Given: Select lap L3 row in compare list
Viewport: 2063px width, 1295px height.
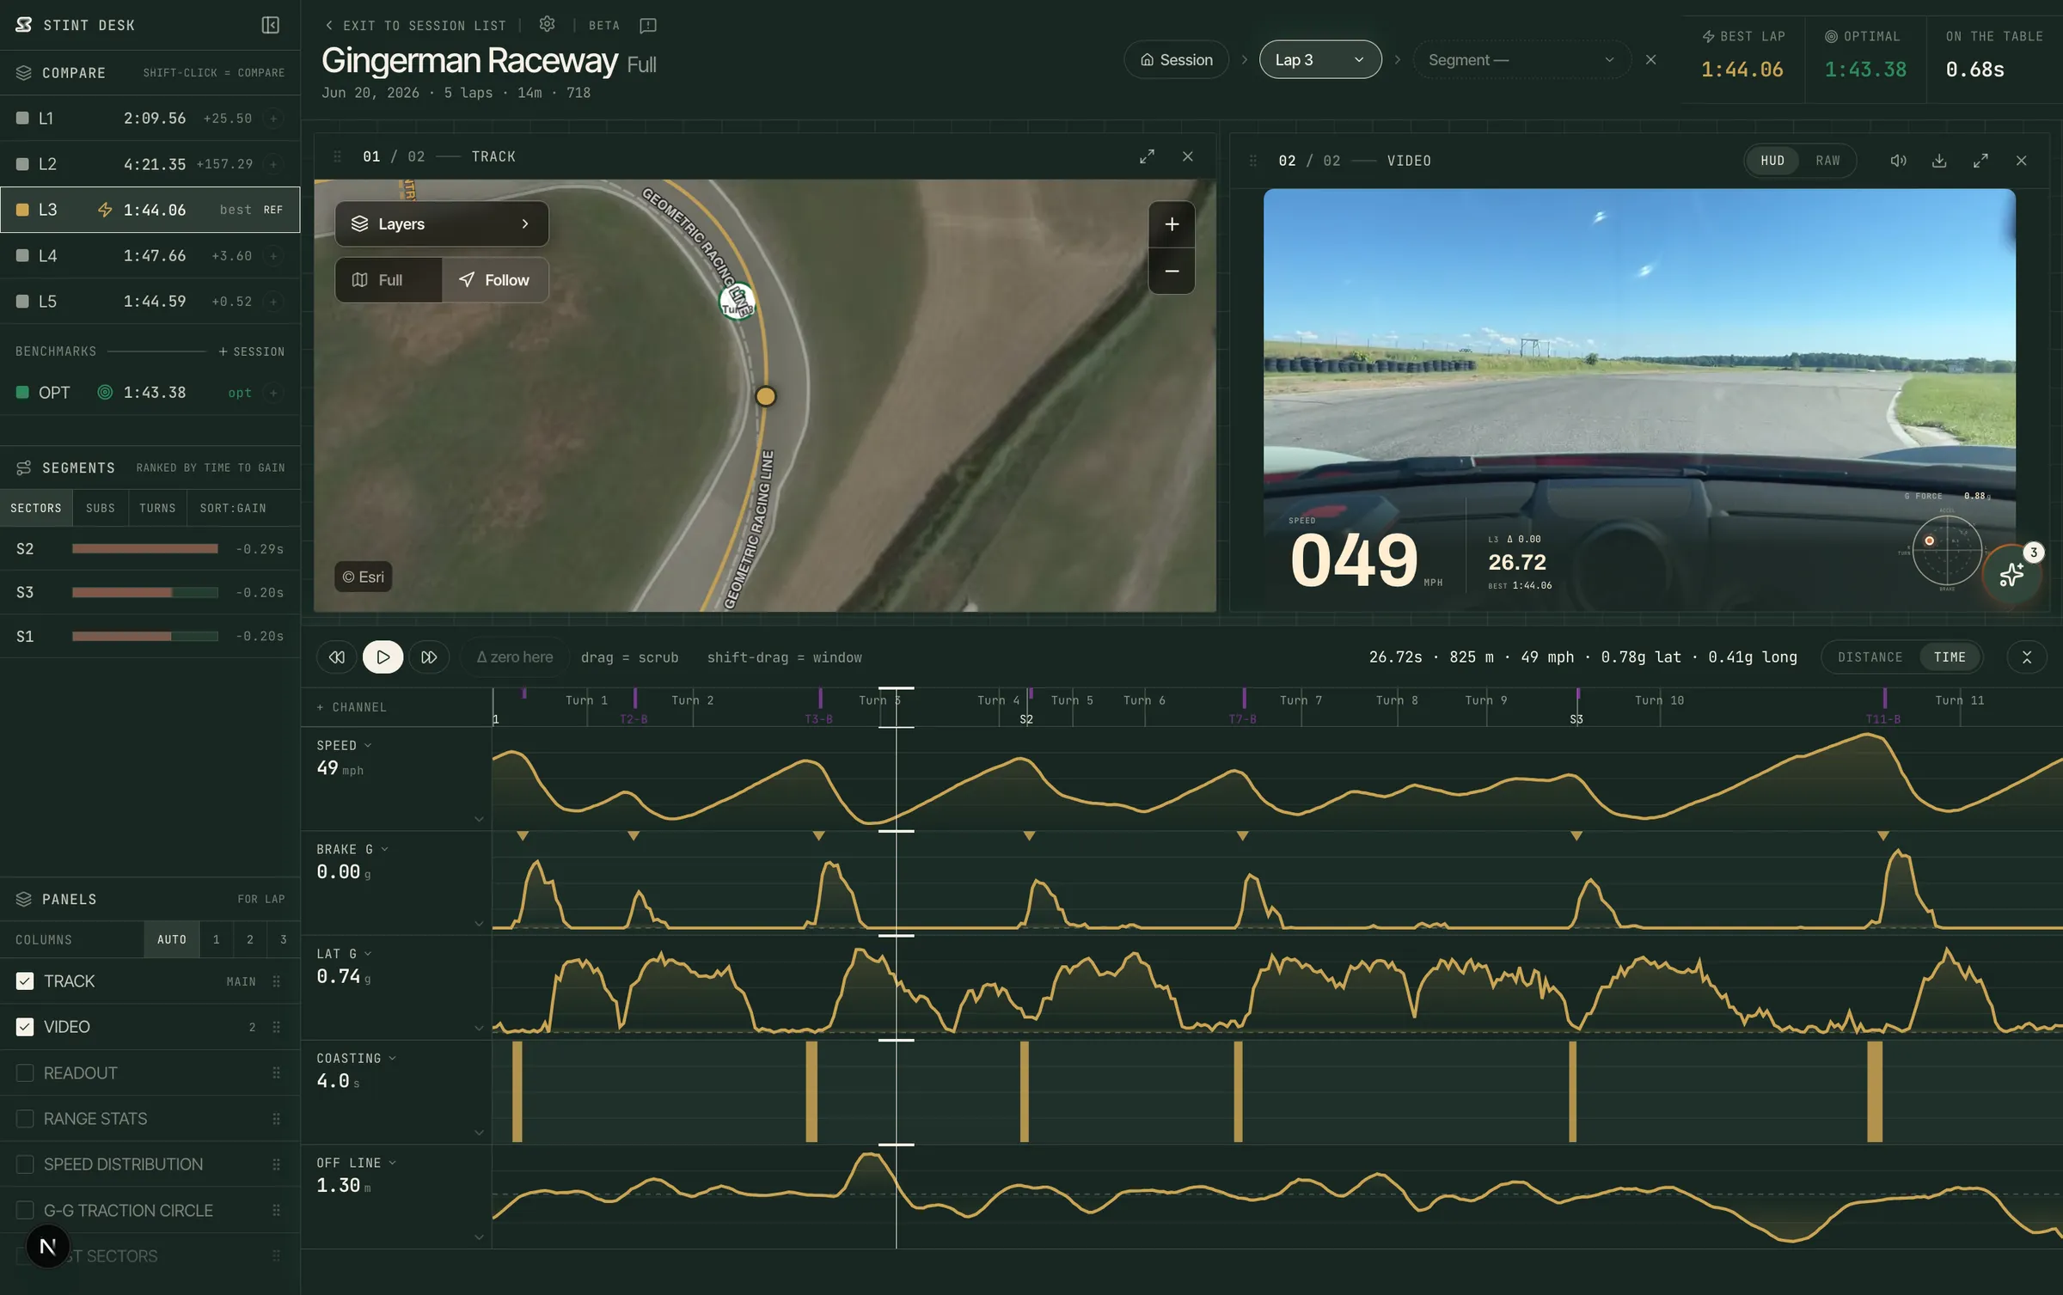Looking at the screenshot, I should click(x=150, y=210).
